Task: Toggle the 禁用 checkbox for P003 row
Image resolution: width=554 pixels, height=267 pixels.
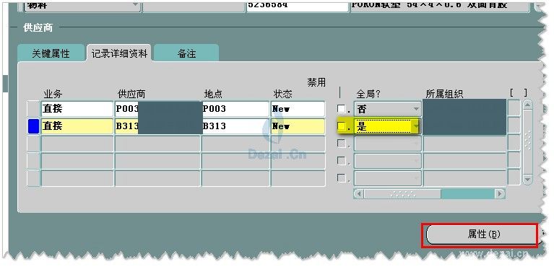Action: [342, 108]
